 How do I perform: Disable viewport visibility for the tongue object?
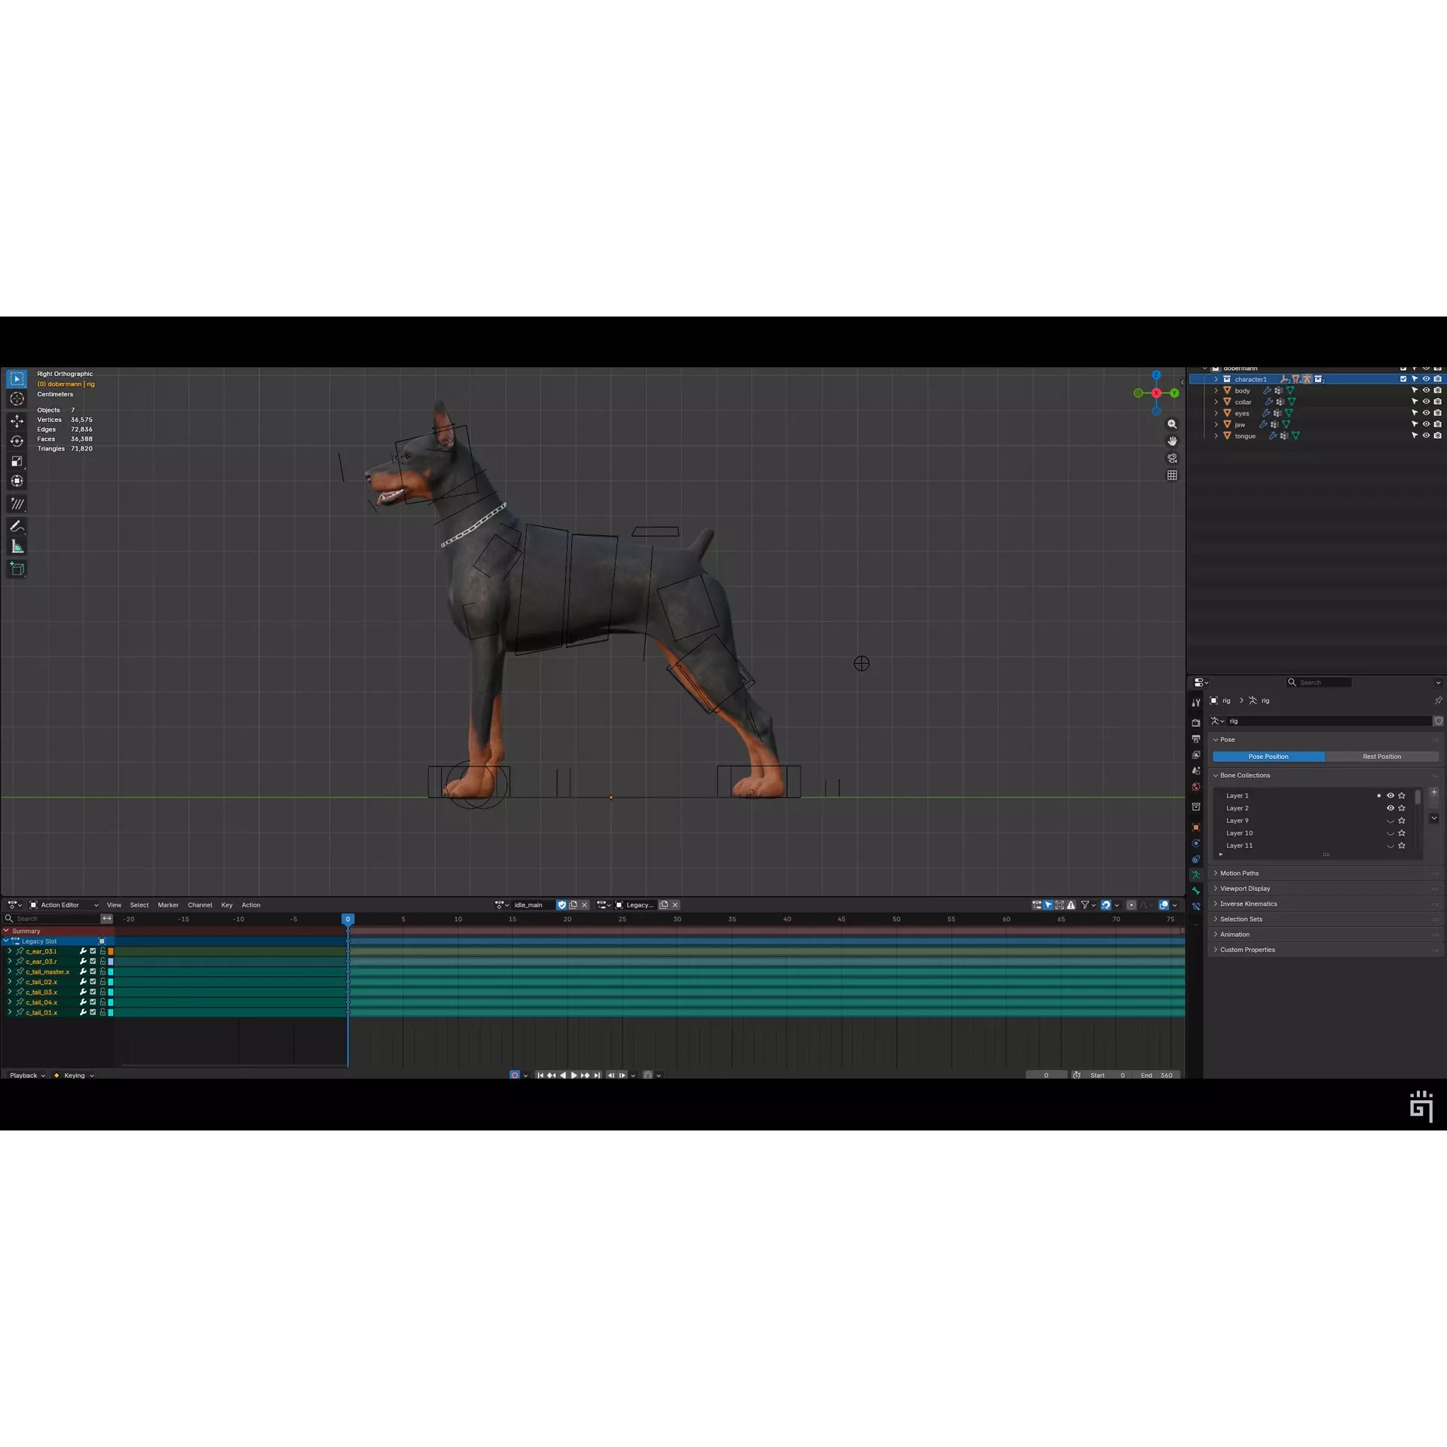(x=1426, y=436)
